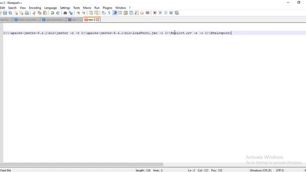This screenshot has height=172, width=306.
Task: Toggle show all characters
Action: (x=109, y=13)
